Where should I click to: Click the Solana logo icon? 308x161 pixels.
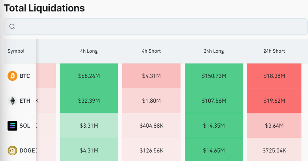click(x=12, y=126)
